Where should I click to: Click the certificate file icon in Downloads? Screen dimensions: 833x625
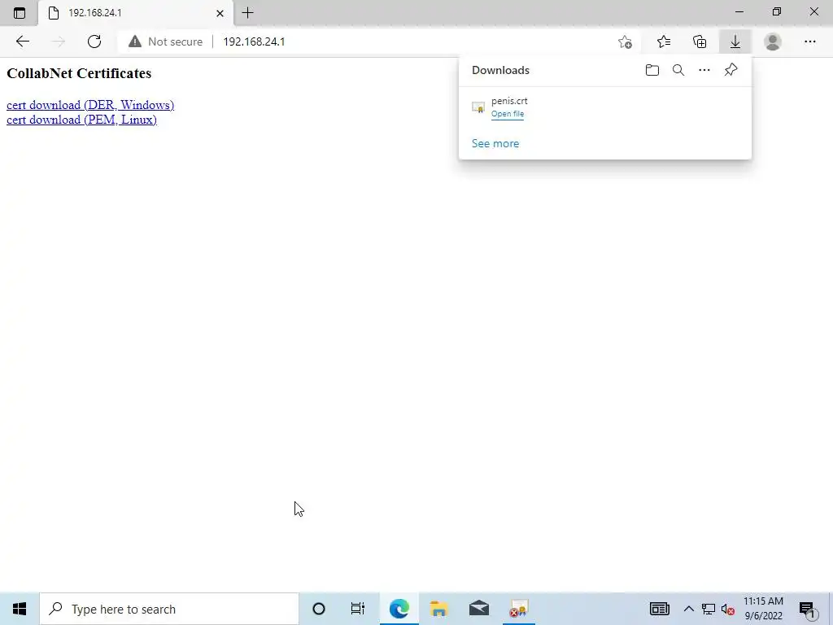coord(478,107)
